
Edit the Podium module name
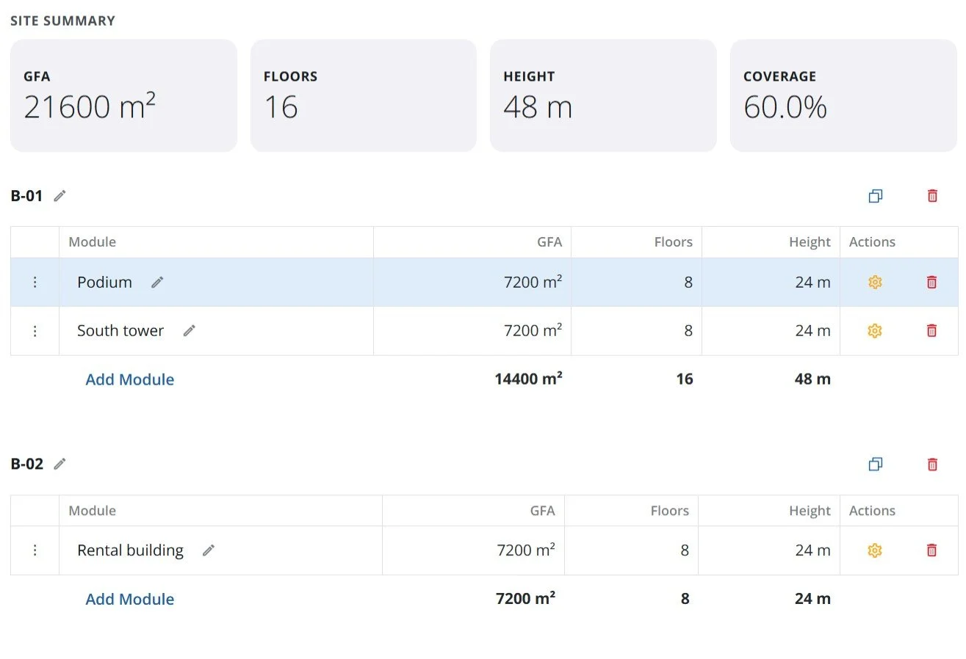point(157,283)
